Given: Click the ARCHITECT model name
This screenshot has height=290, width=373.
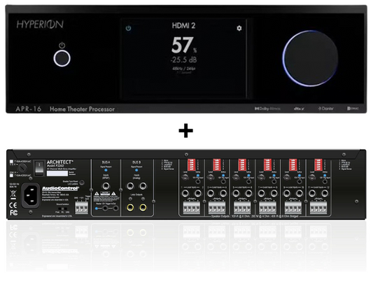Looking at the screenshot, I should pos(59,162).
